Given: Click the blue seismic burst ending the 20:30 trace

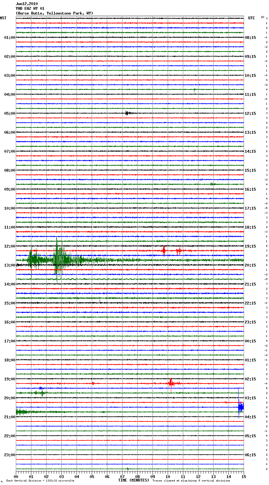Looking at the screenshot, I should point(241,407).
